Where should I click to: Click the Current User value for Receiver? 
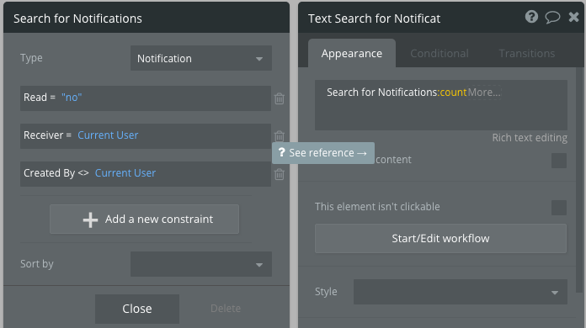108,135
